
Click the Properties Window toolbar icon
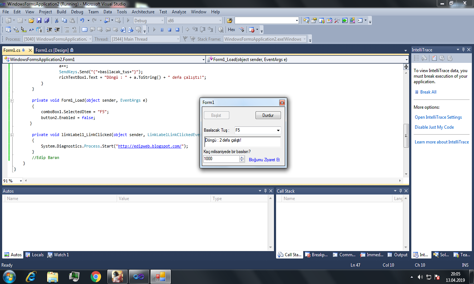314,21
